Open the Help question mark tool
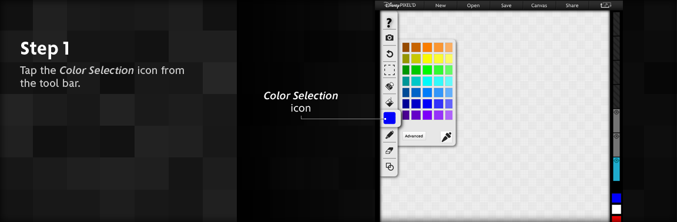The image size is (677, 222). [x=389, y=22]
